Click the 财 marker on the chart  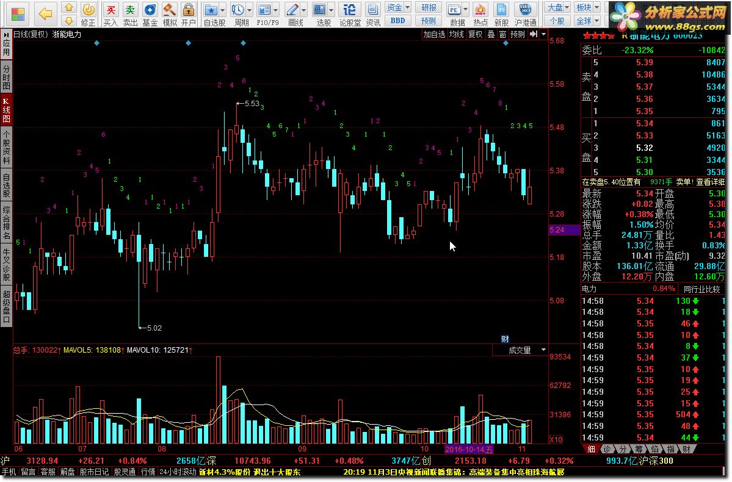coord(505,339)
